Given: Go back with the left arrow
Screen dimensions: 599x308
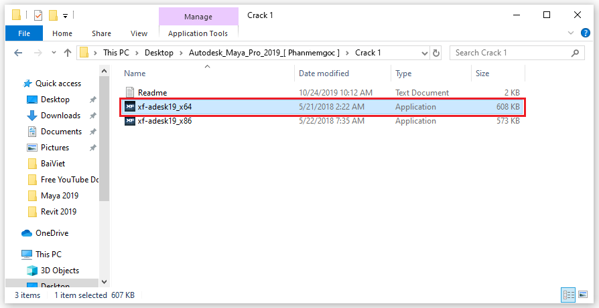Looking at the screenshot, I should point(18,53).
